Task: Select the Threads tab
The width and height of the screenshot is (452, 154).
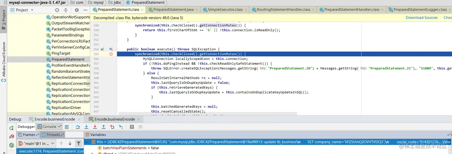Action: (53, 135)
